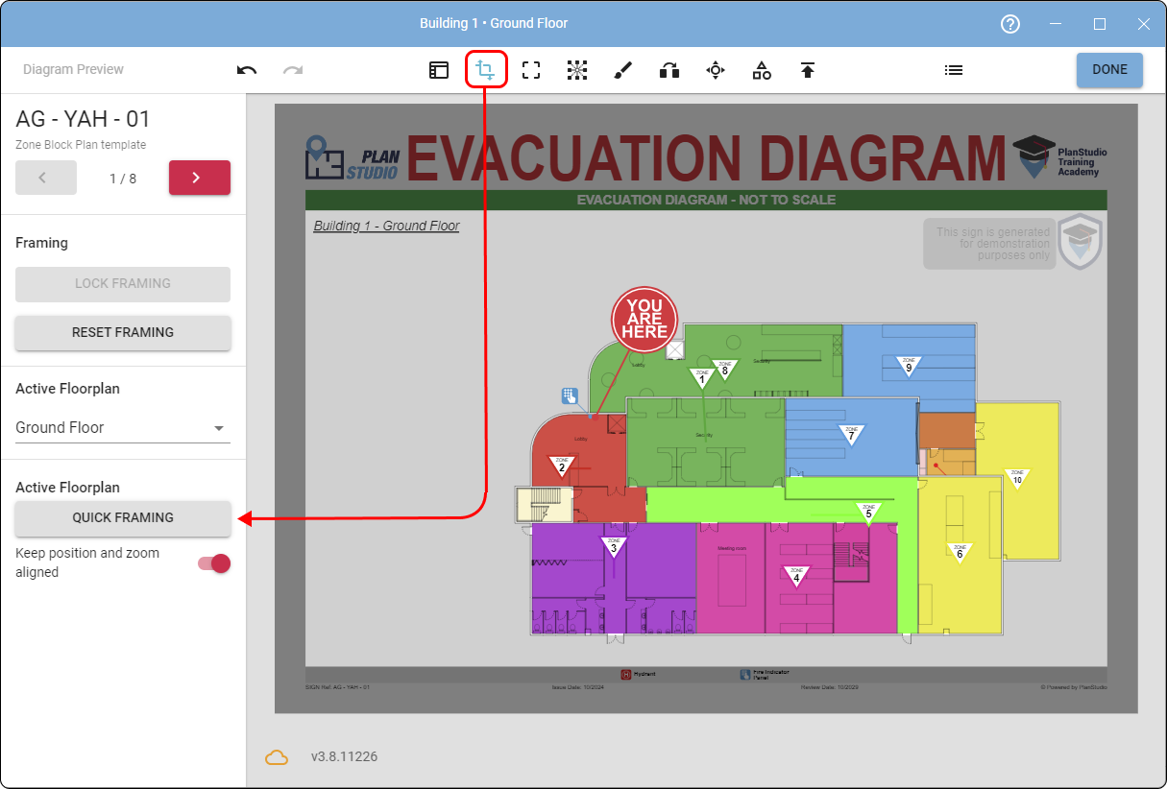This screenshot has height=789, width=1167.
Task: Click the LOCK FRAMING button
Action: [x=123, y=284]
